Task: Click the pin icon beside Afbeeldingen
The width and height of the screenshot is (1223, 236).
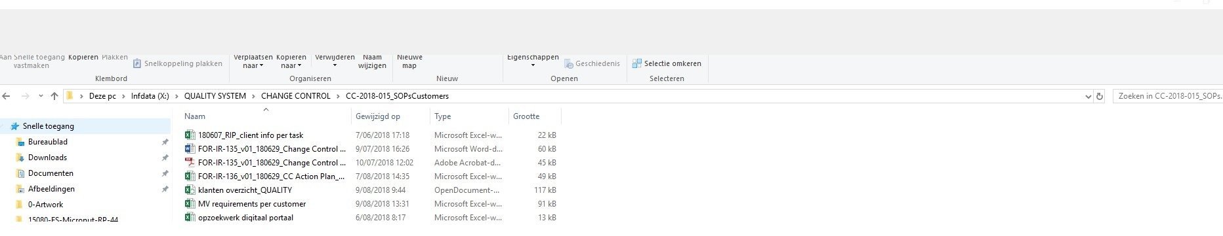Action: point(165,189)
